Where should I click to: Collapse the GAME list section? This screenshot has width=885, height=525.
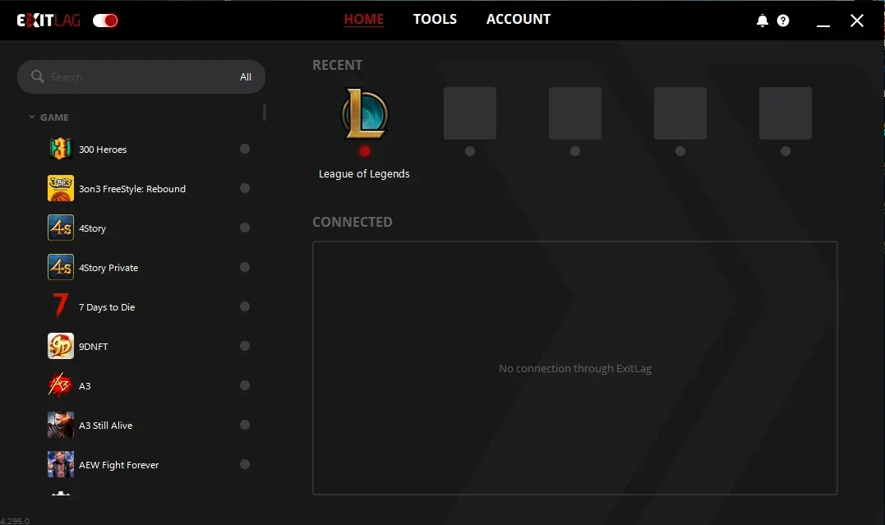click(32, 117)
